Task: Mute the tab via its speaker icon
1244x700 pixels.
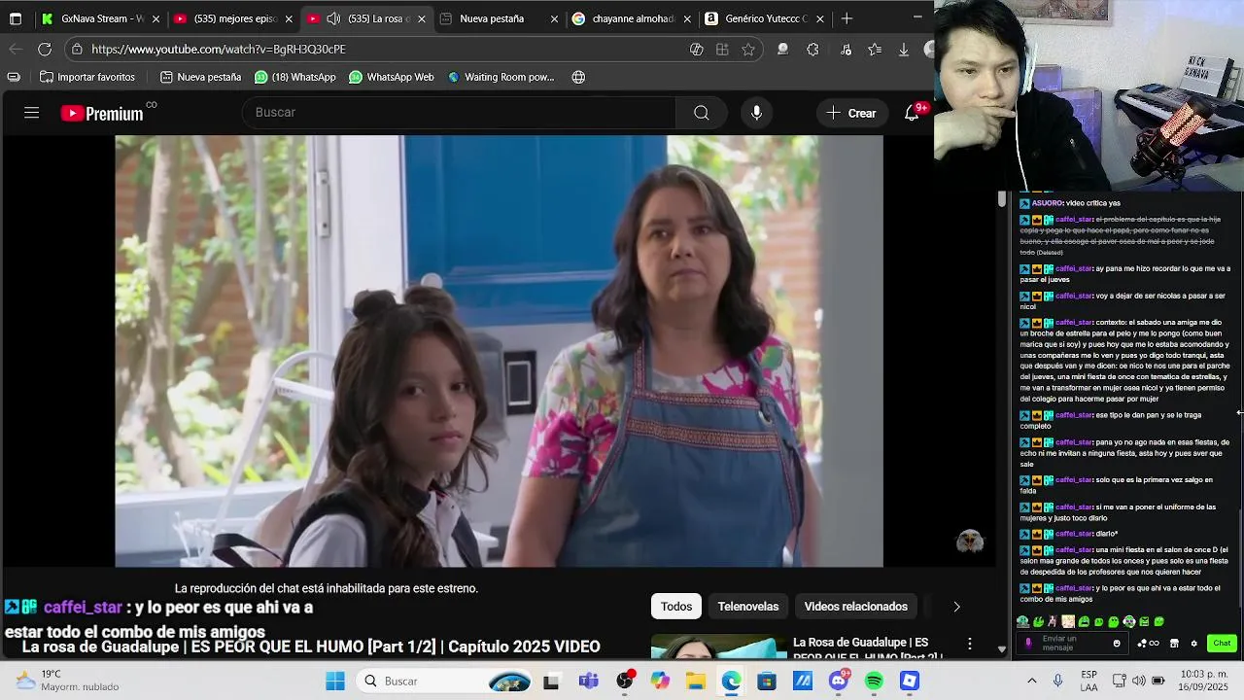Action: pos(333,18)
